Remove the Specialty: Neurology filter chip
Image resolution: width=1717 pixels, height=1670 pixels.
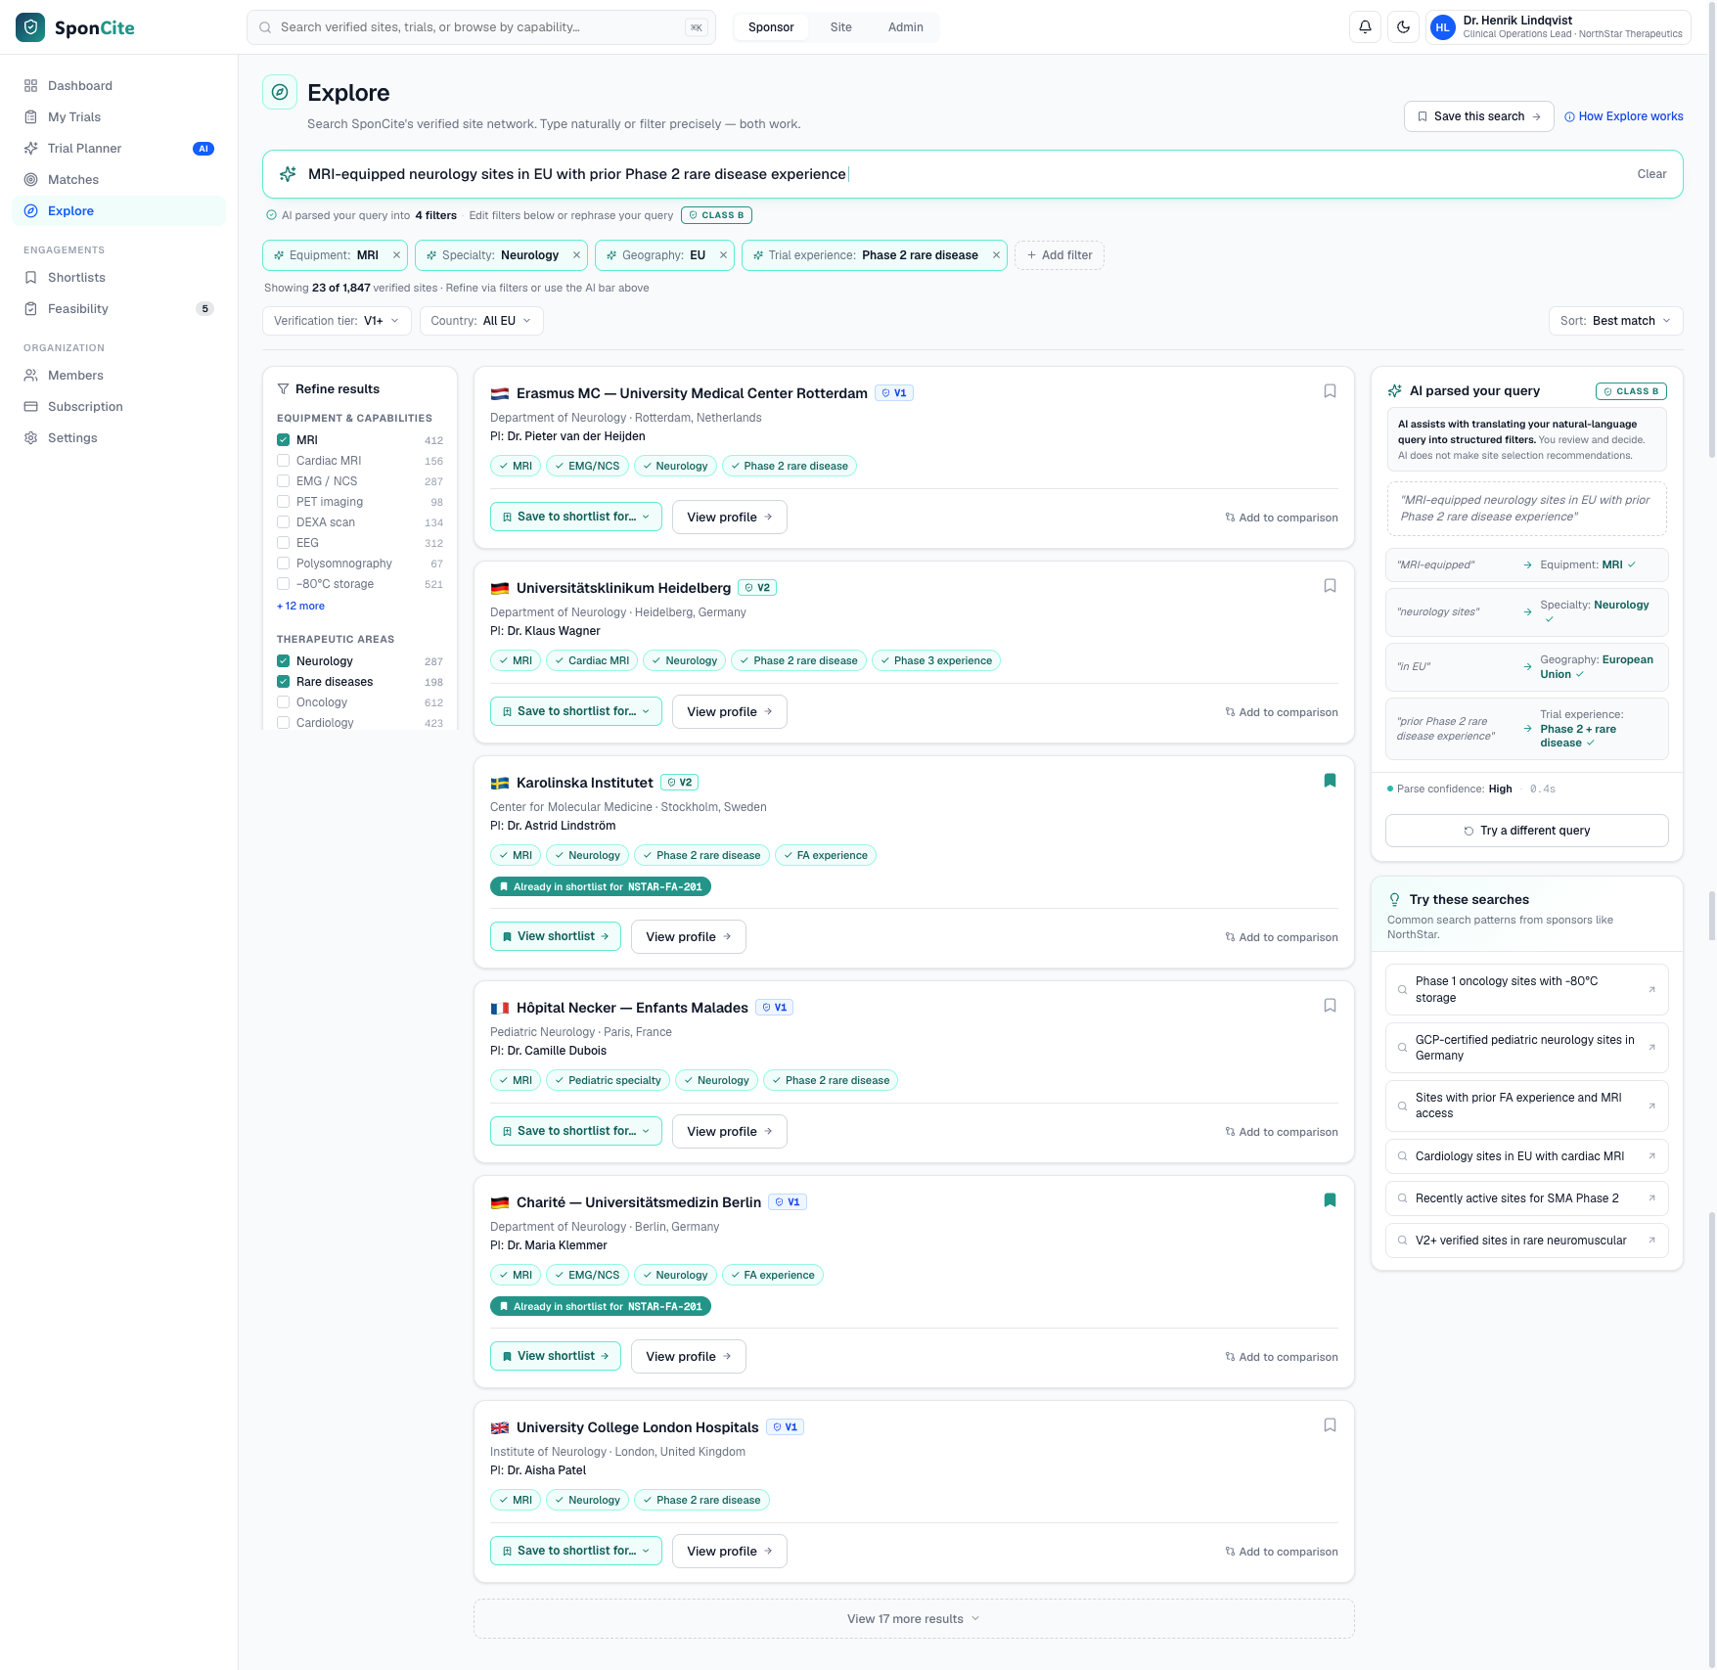[576, 255]
